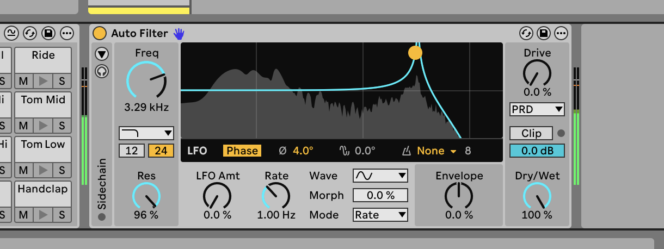The image size is (664, 249).
Task: Click the Auto Filter hand icon
Action: click(x=179, y=34)
